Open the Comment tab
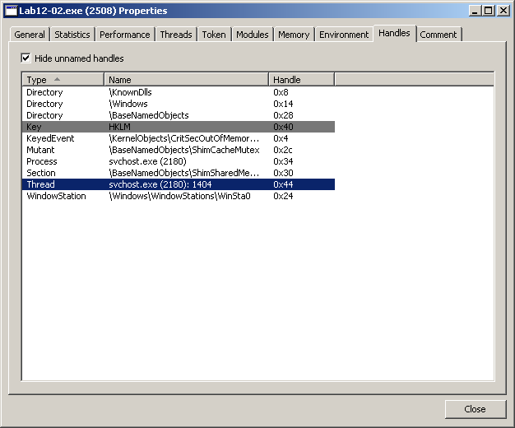The image size is (515, 428). pyautogui.click(x=438, y=35)
